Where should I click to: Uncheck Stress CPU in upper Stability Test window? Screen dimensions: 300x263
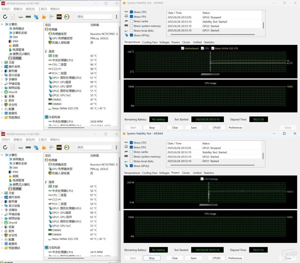point(131,12)
